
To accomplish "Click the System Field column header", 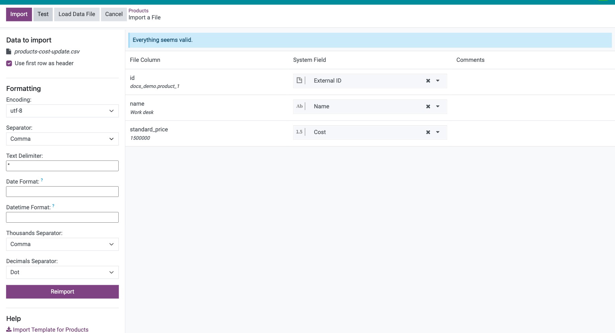I will [310, 60].
